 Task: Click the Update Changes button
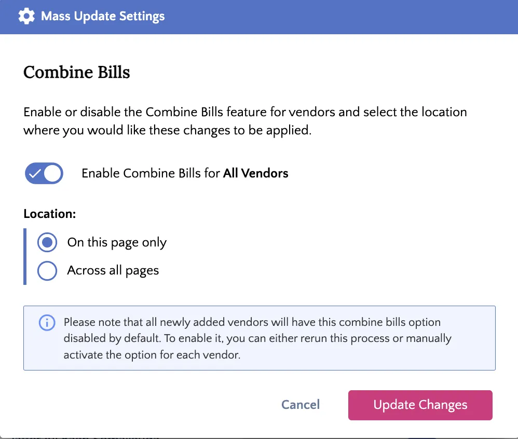pos(420,405)
